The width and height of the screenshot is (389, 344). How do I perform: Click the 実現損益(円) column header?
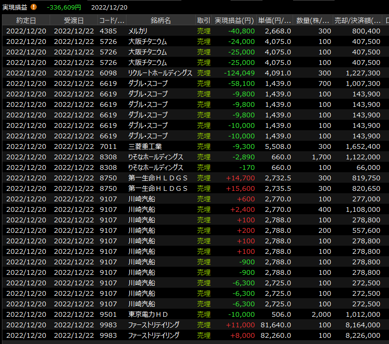pos(234,20)
